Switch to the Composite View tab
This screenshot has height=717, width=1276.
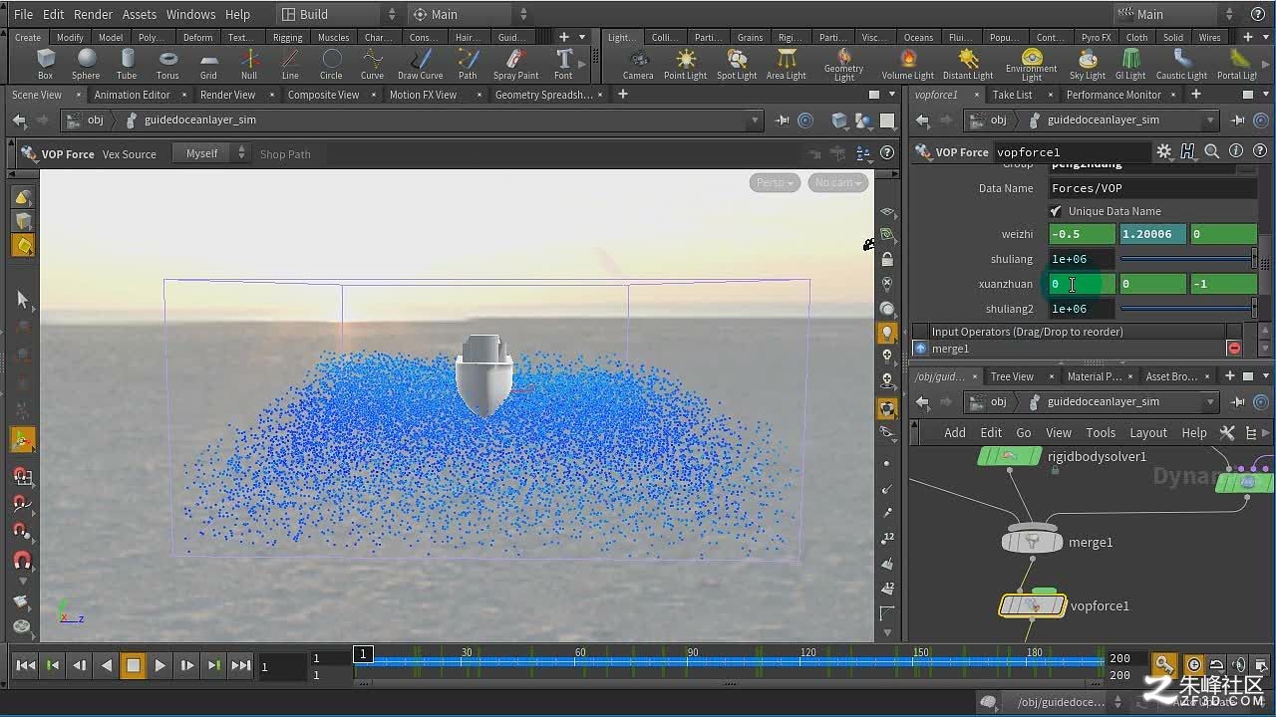click(323, 95)
